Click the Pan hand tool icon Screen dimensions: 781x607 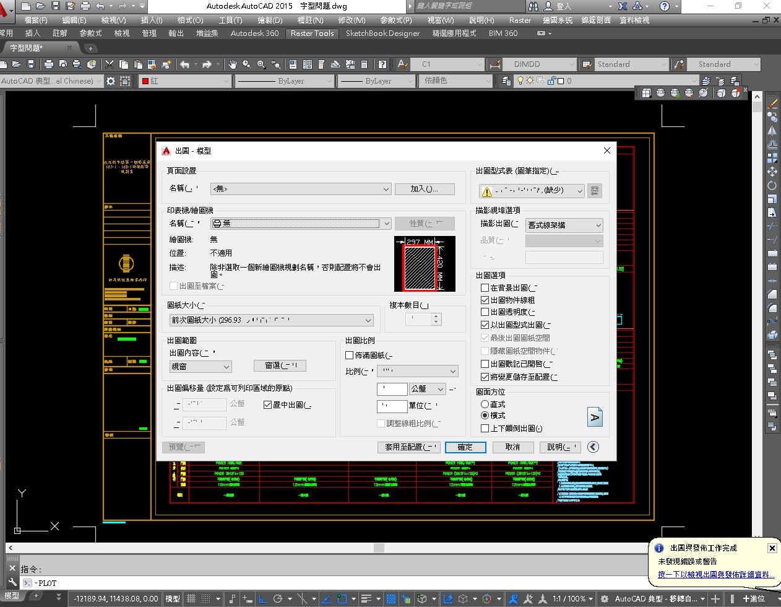(x=233, y=64)
